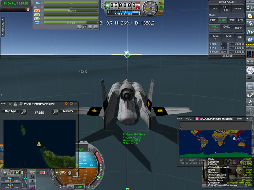
Task: Adjust the YAW trim gauge
Action: (x=11, y=186)
